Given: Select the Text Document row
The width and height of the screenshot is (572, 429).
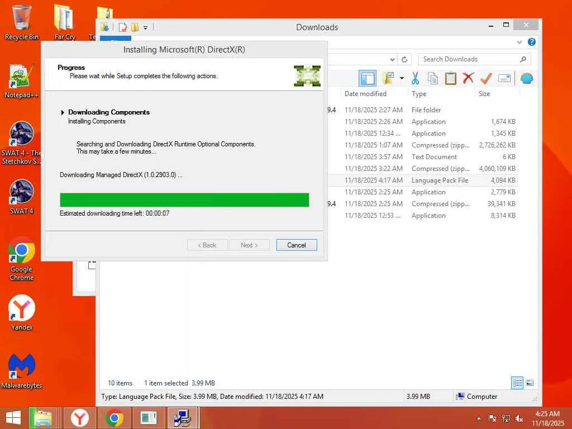Looking at the screenshot, I should tap(422, 157).
